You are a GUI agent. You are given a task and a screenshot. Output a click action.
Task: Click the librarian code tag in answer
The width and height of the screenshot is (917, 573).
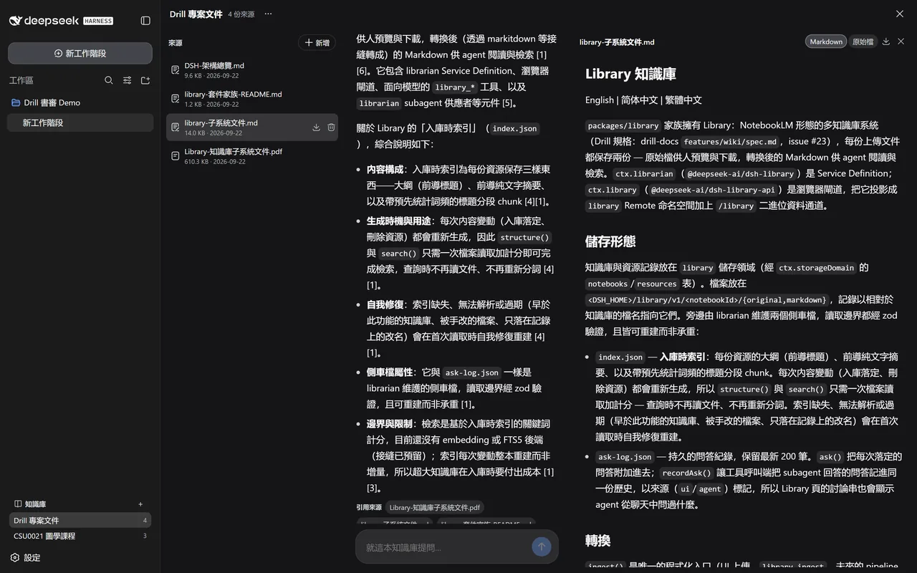[379, 103]
